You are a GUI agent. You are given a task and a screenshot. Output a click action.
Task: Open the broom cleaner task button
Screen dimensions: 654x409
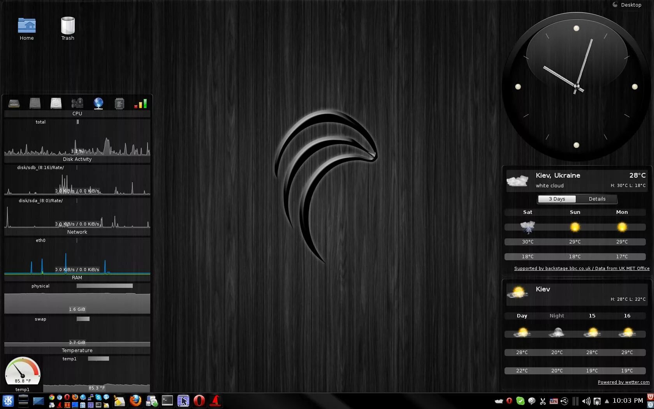click(119, 401)
